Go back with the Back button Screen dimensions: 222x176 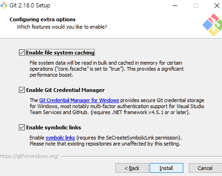[132, 168]
